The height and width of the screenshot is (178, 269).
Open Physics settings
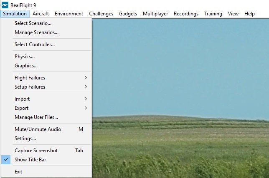click(x=25, y=57)
